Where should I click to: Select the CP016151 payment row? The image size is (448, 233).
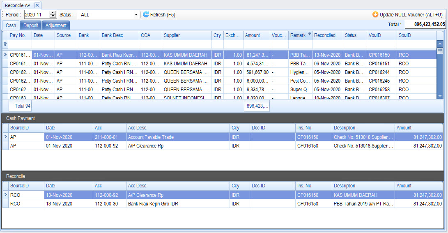164,64
